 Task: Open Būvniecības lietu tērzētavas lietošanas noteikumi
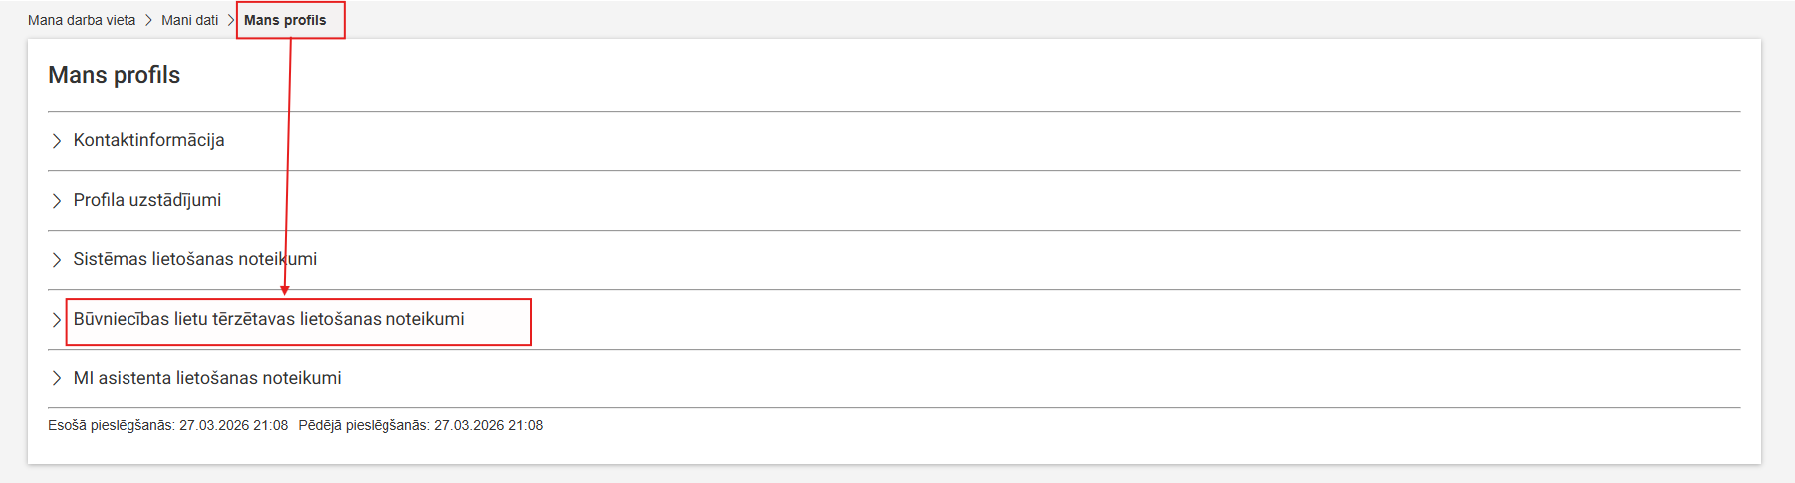(269, 319)
